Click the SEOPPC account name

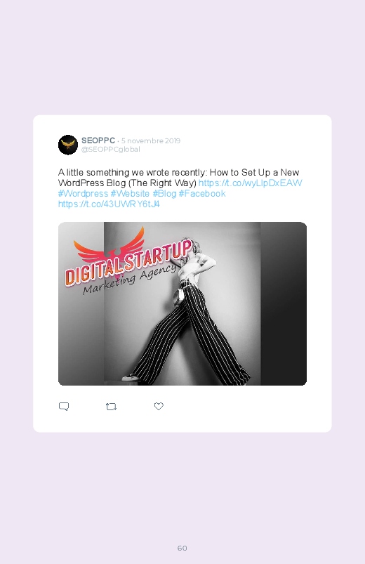[98, 140]
